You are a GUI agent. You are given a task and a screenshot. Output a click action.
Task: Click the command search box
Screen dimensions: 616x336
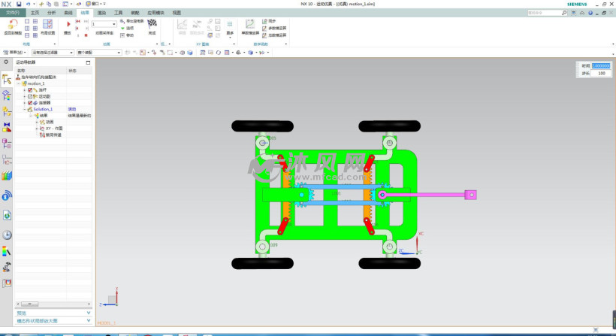pos(547,13)
